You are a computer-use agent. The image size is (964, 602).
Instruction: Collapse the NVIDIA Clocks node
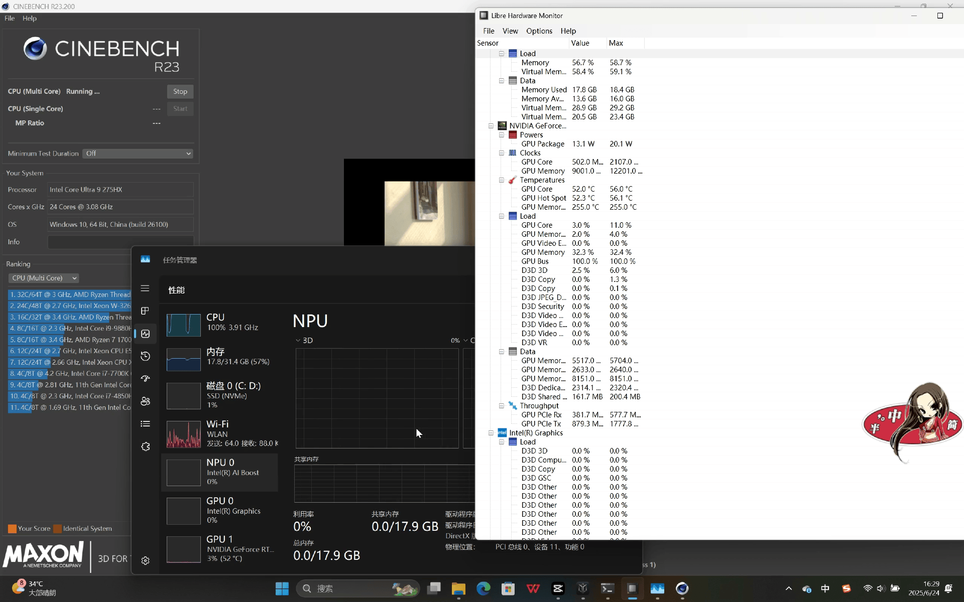coord(501,153)
